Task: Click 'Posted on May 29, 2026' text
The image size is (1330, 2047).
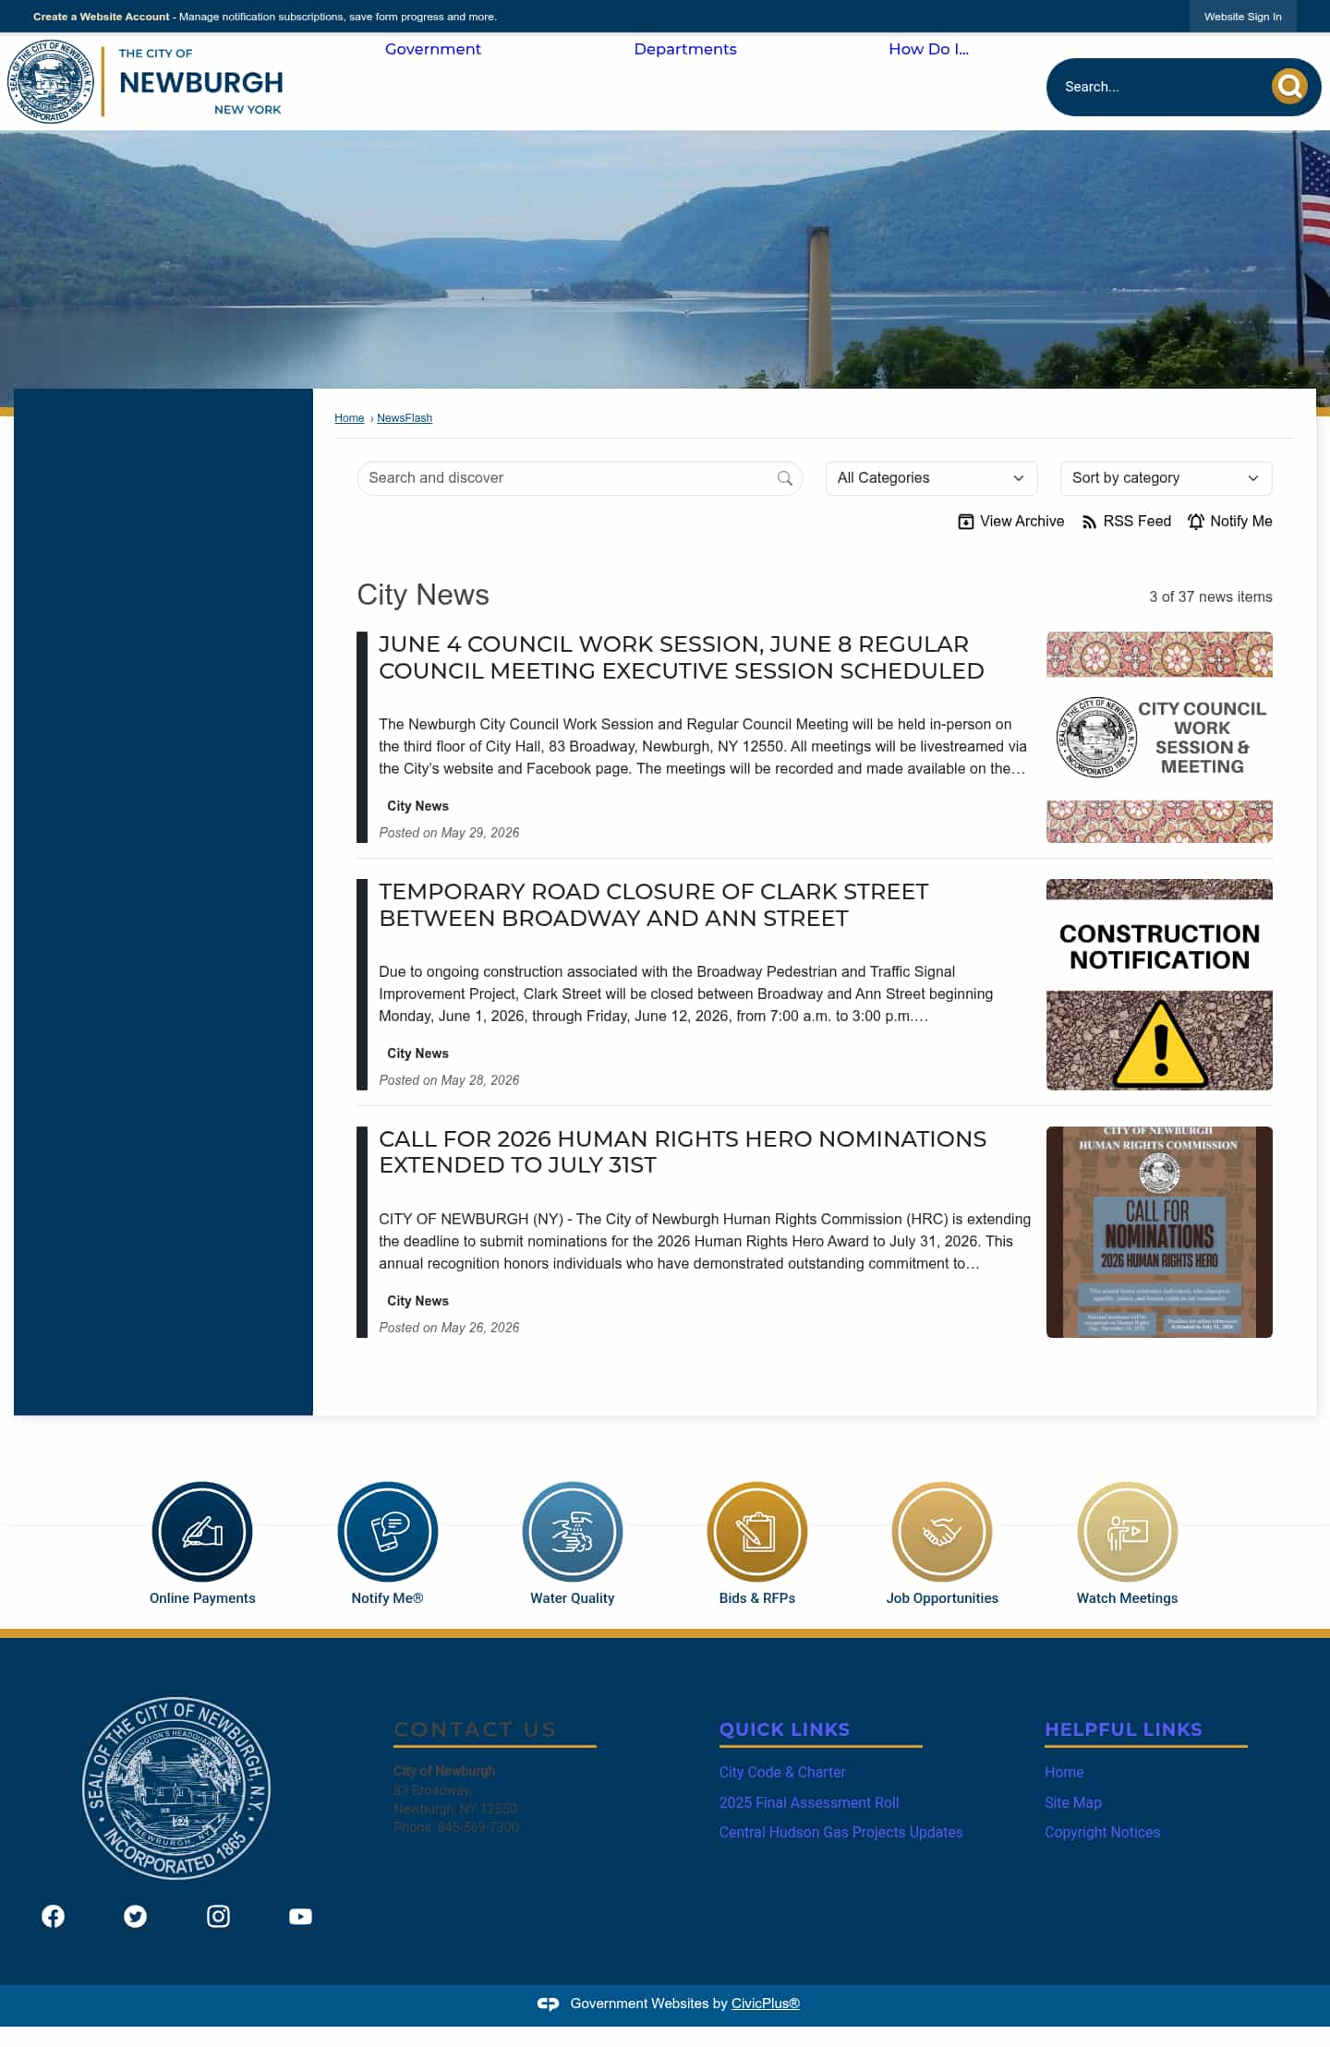Action: point(449,833)
